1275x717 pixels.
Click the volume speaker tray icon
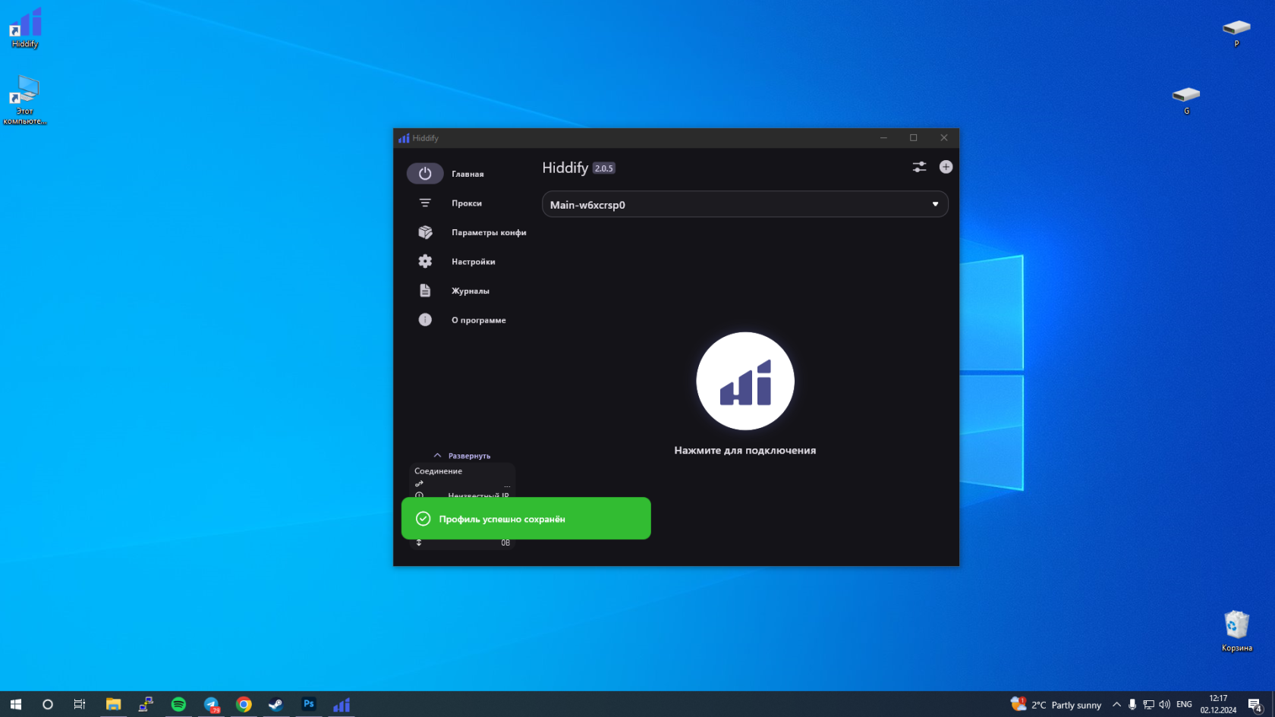coord(1164,704)
